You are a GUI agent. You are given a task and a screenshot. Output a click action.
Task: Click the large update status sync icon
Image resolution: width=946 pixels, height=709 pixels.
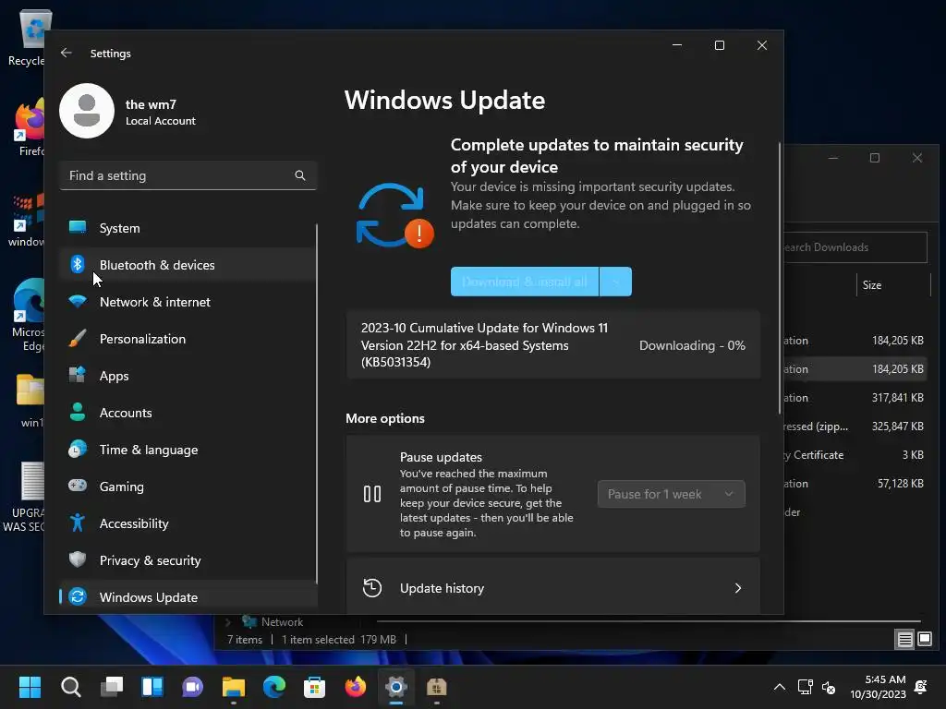point(394,215)
